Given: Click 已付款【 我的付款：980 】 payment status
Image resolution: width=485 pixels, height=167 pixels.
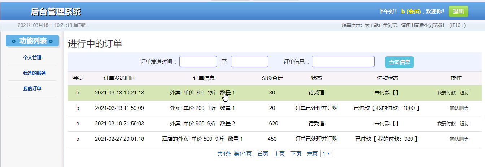Looking at the screenshot, I should pos(387,139).
